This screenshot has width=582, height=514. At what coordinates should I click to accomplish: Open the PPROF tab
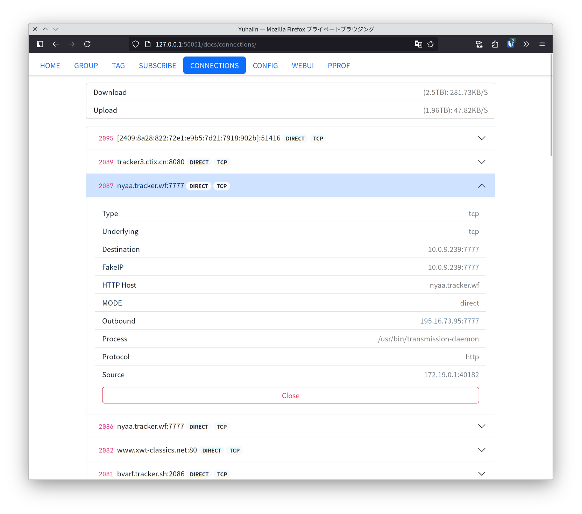(339, 66)
